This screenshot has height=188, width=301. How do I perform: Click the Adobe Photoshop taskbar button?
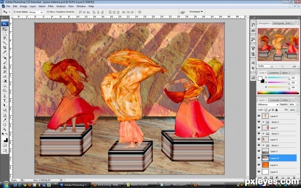(x=74, y=185)
